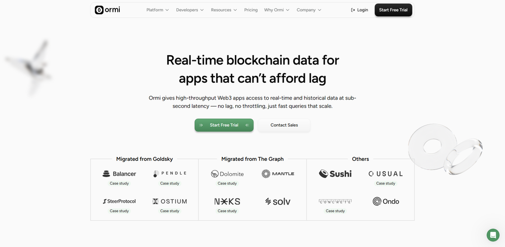Expand the Developers dropdown menu
The image size is (505, 247).
coord(190,10)
